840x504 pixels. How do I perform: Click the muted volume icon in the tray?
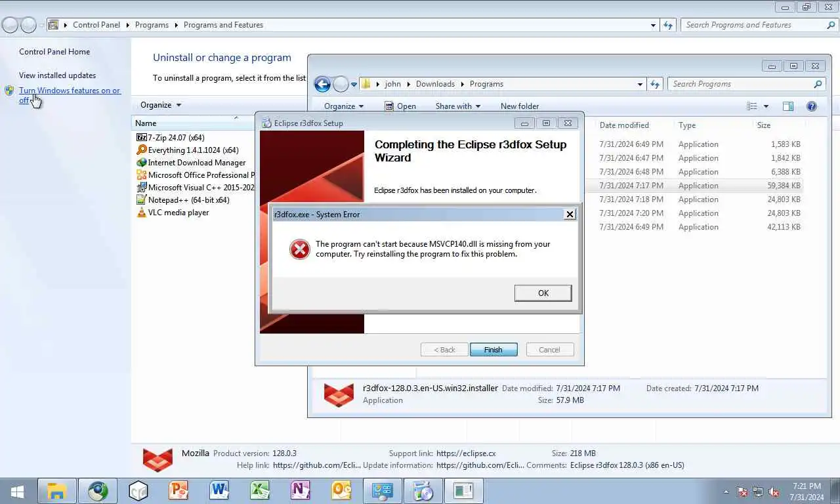[x=774, y=492]
